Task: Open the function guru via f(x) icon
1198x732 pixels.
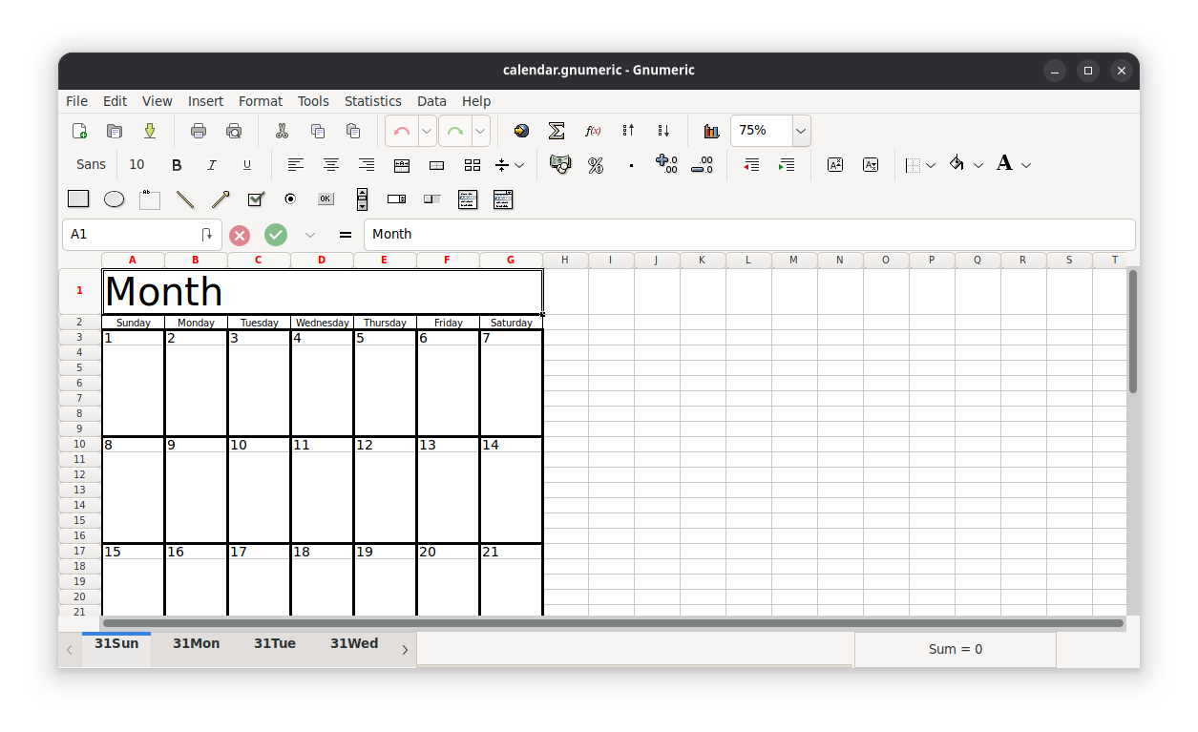Action: 593,131
